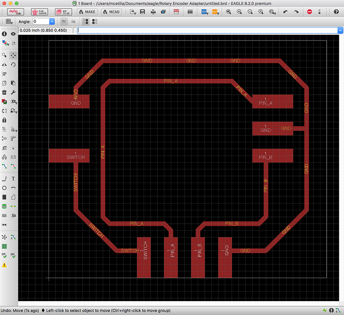Expand the command line history dropdown
This screenshot has height=315, width=344.
pyautogui.click(x=340, y=30)
